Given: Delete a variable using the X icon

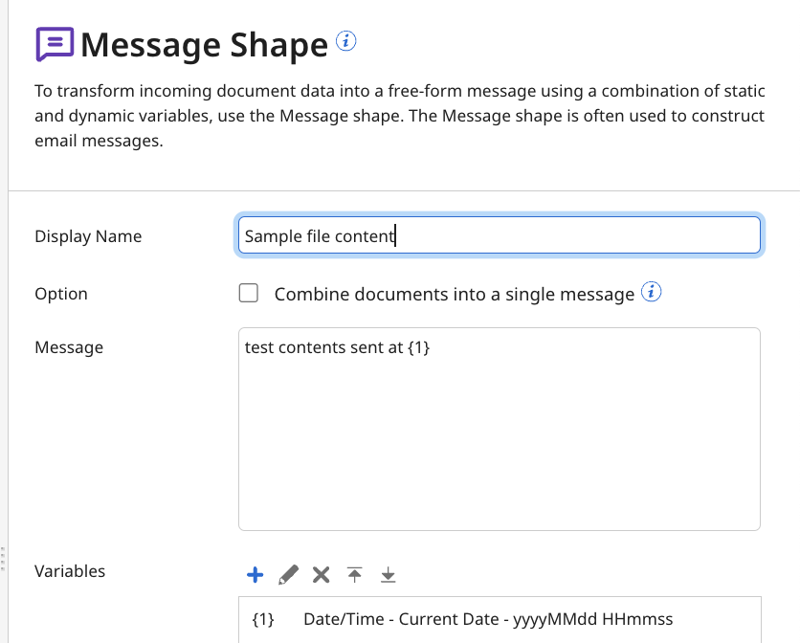Looking at the screenshot, I should 321,574.
